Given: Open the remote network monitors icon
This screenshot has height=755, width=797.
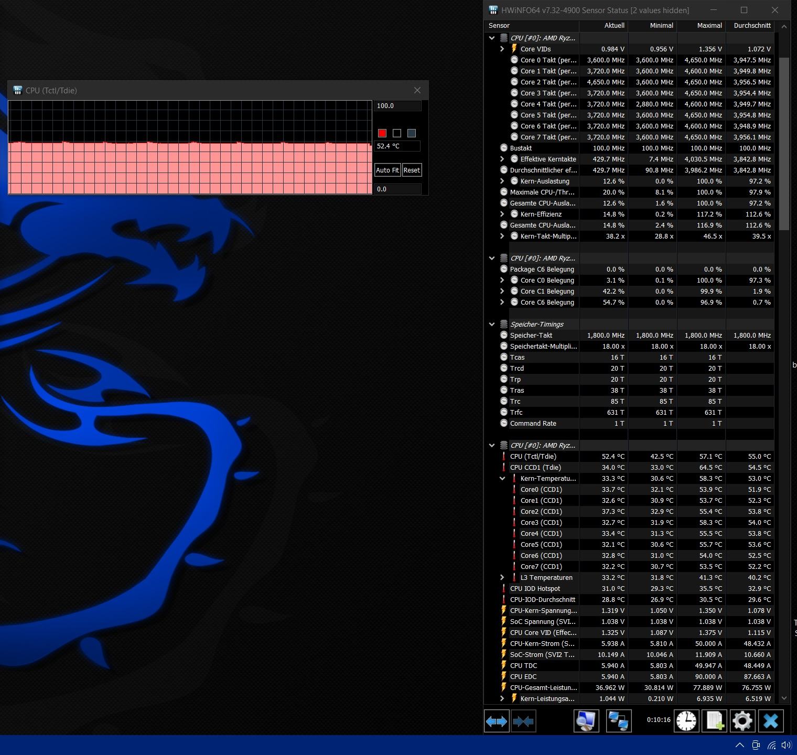Looking at the screenshot, I should (618, 721).
